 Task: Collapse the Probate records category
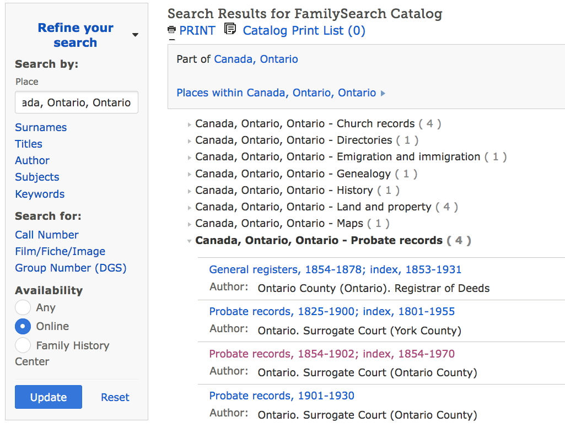coord(190,241)
